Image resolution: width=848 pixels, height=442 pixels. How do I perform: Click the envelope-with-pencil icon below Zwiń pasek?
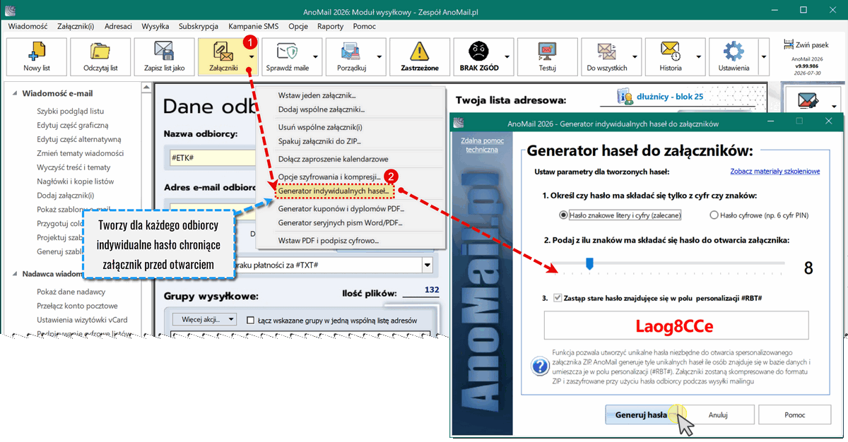[x=806, y=101]
